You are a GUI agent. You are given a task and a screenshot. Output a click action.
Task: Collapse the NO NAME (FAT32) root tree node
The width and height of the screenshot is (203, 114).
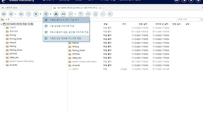[1, 24]
